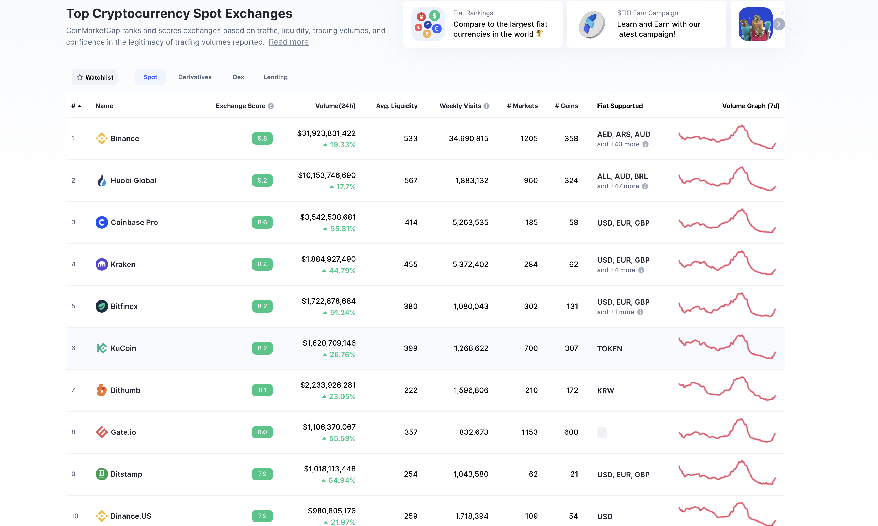Click the Exchange Score info icon
Screen dimensions: 878x526
point(271,106)
